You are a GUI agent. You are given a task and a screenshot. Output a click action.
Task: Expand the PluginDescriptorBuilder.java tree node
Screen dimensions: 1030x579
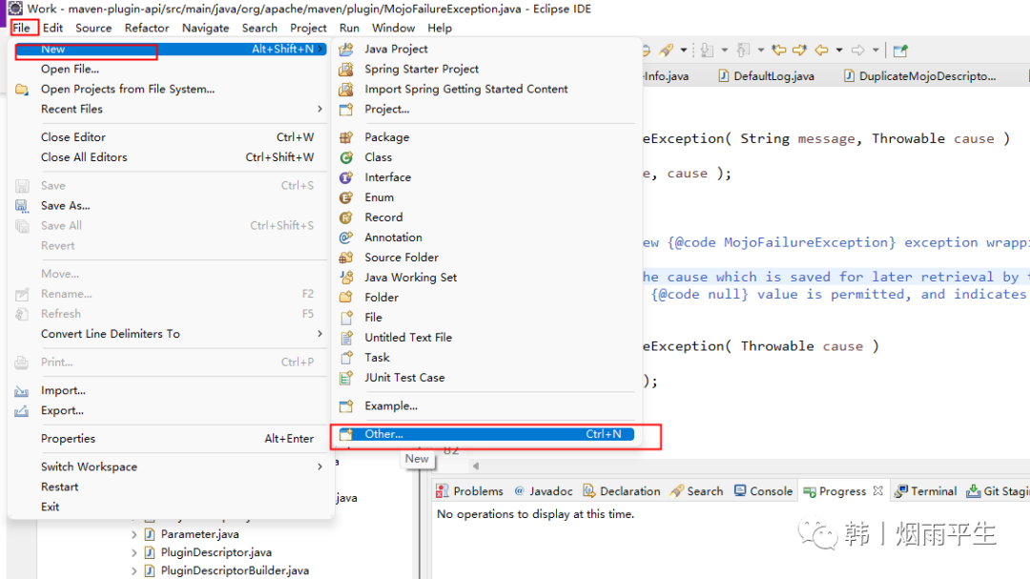(134, 571)
